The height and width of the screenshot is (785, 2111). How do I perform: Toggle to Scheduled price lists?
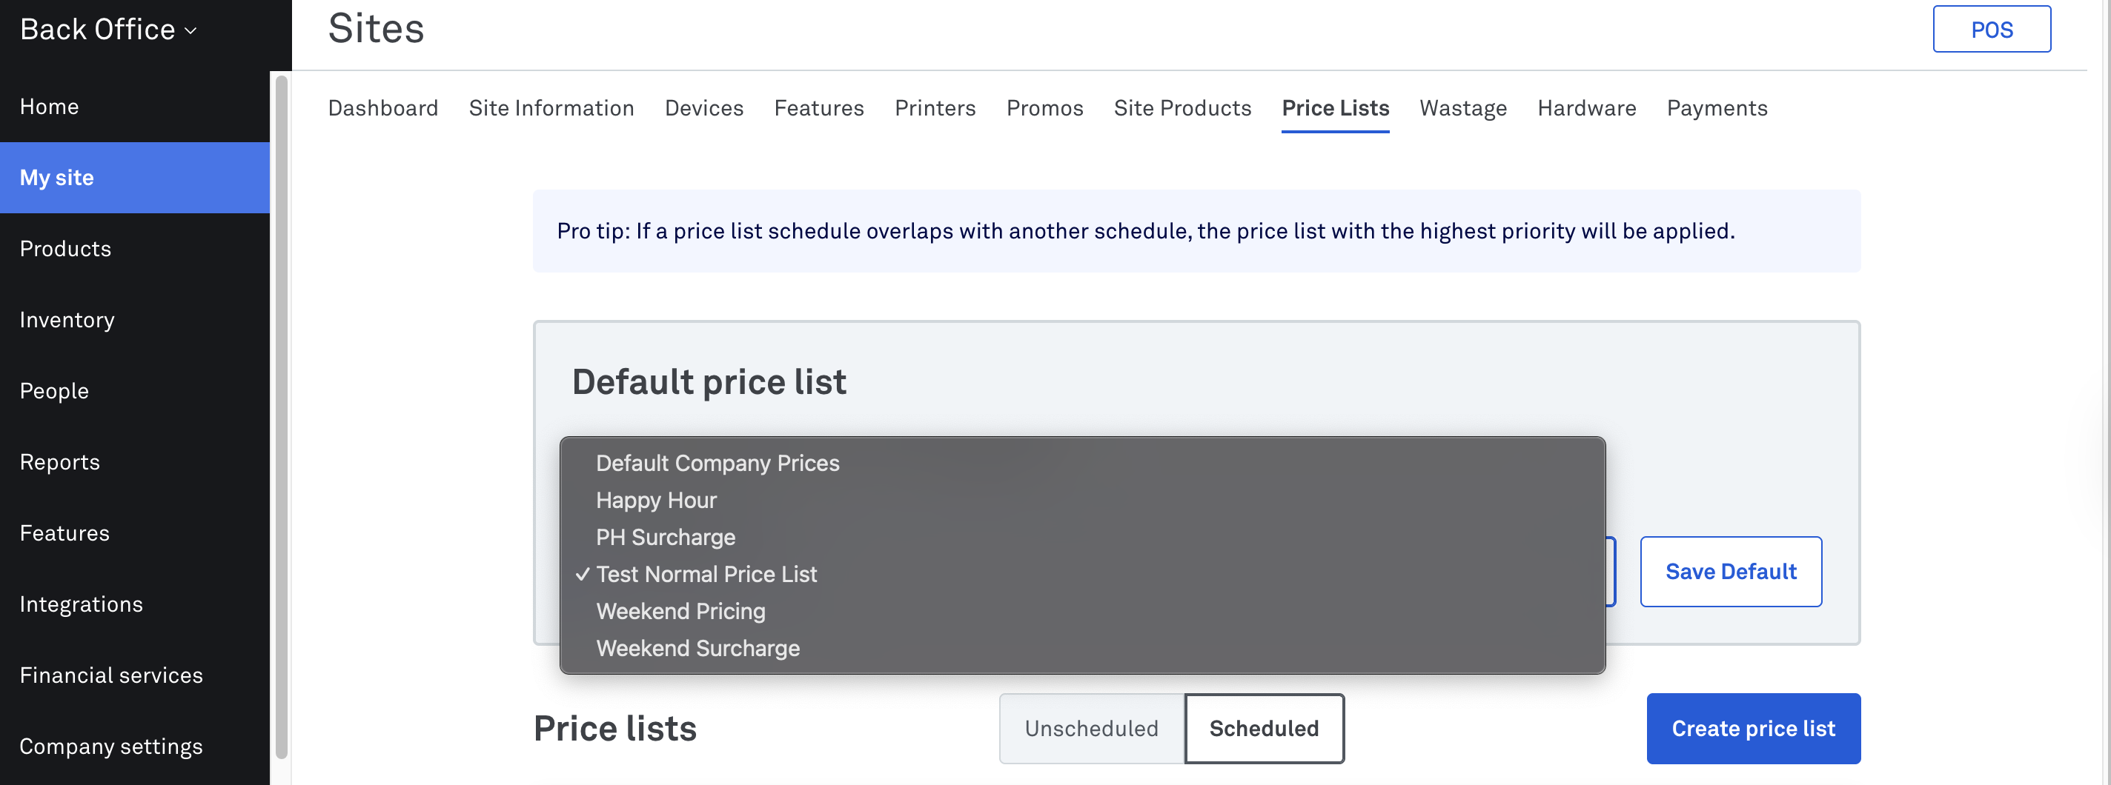1265,729
